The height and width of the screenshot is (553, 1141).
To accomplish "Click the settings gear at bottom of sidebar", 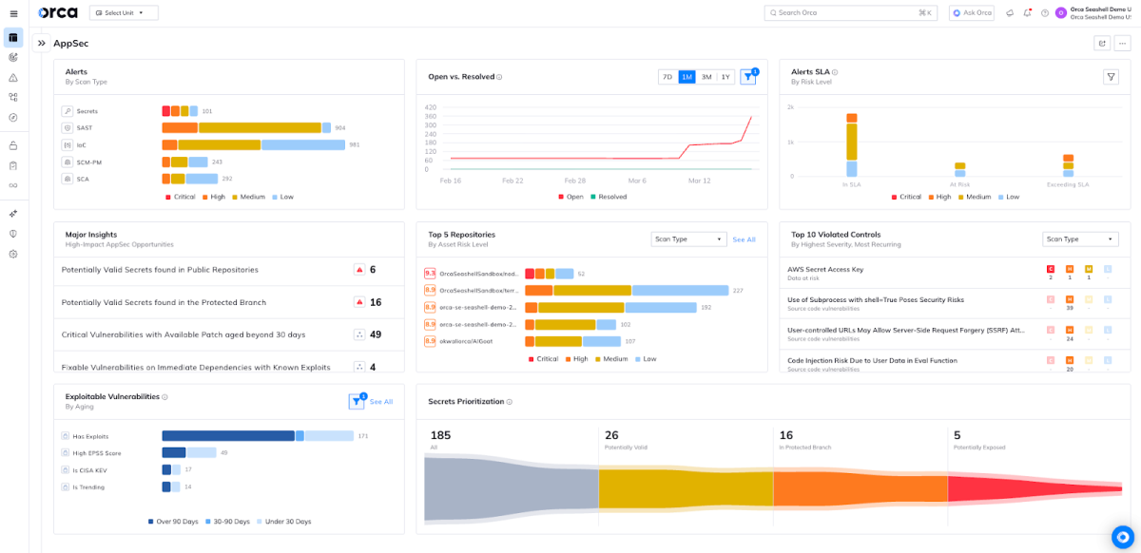I will click(x=13, y=254).
